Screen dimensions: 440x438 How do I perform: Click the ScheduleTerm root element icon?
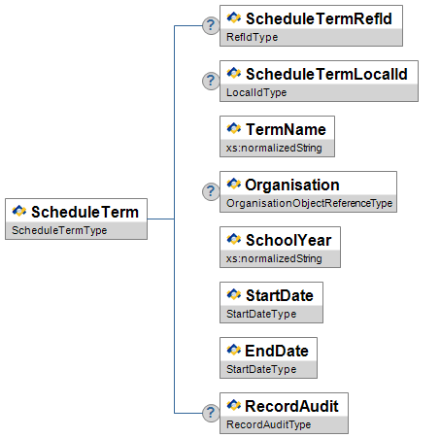[19, 211]
